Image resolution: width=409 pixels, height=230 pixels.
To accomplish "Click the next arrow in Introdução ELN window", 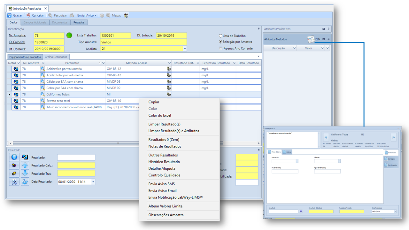I will coord(394,137).
